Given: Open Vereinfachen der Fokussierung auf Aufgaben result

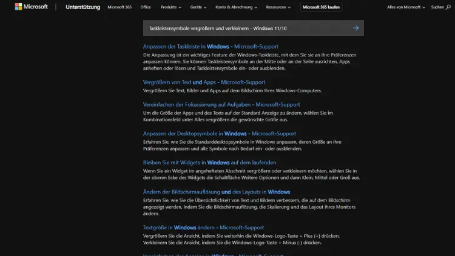Looking at the screenshot, I should point(221,104).
